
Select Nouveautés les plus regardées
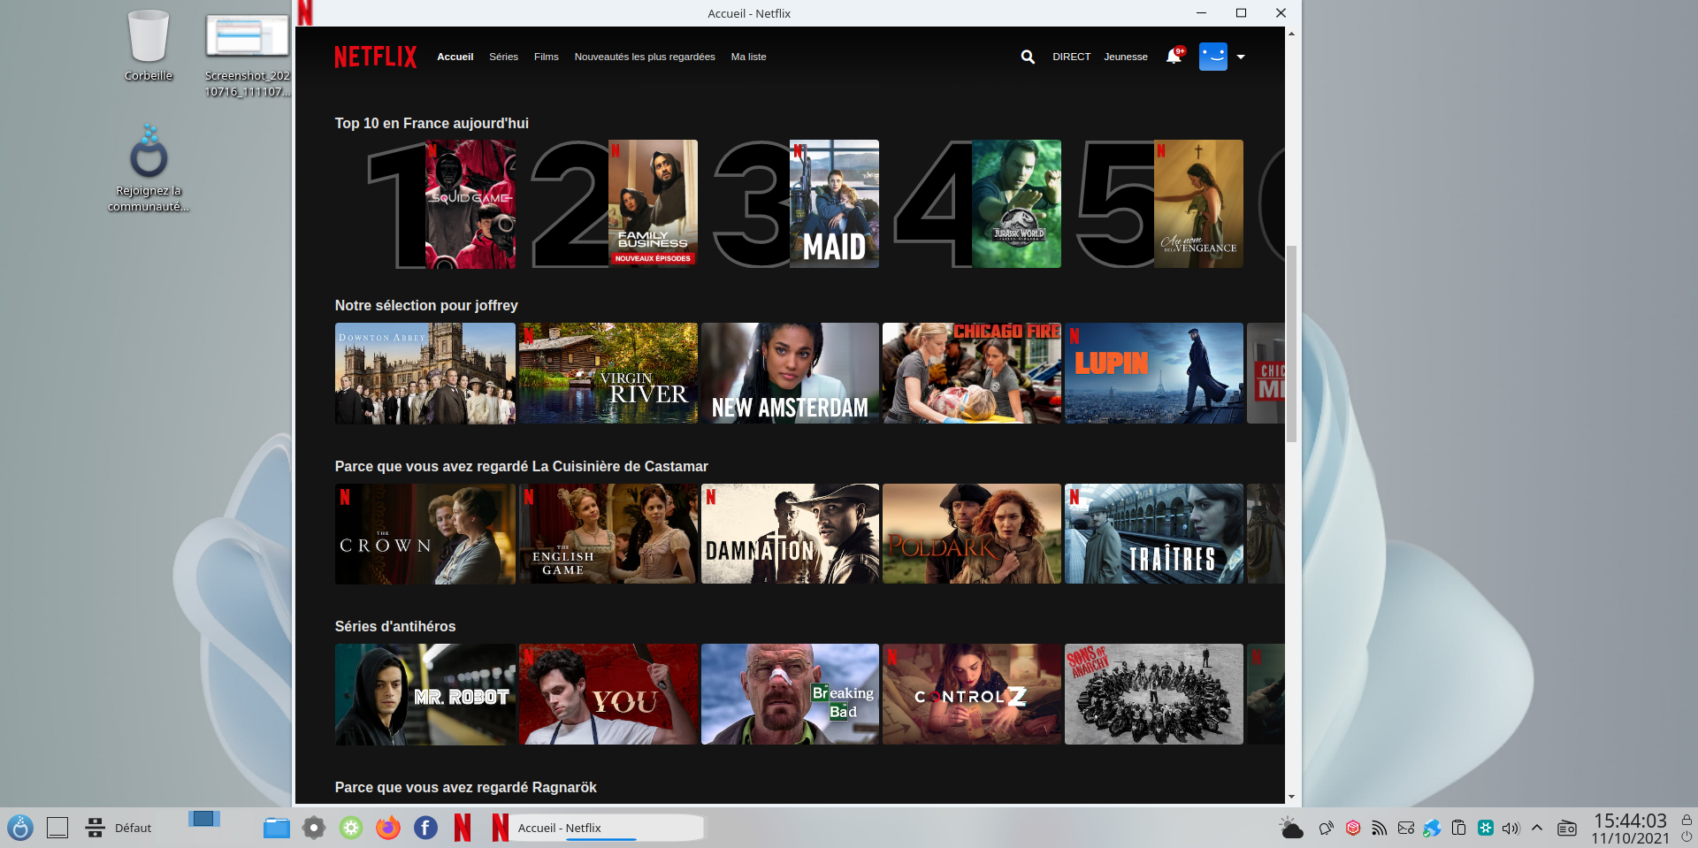645,57
